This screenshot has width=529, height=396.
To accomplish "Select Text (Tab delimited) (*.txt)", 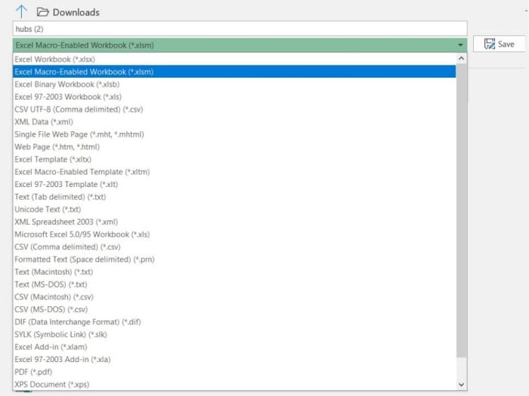I will tap(234, 197).
